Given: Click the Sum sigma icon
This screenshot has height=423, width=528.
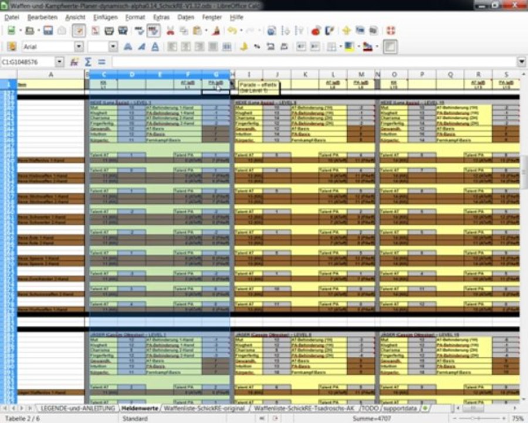Looking at the screenshot, I should 88,62.
